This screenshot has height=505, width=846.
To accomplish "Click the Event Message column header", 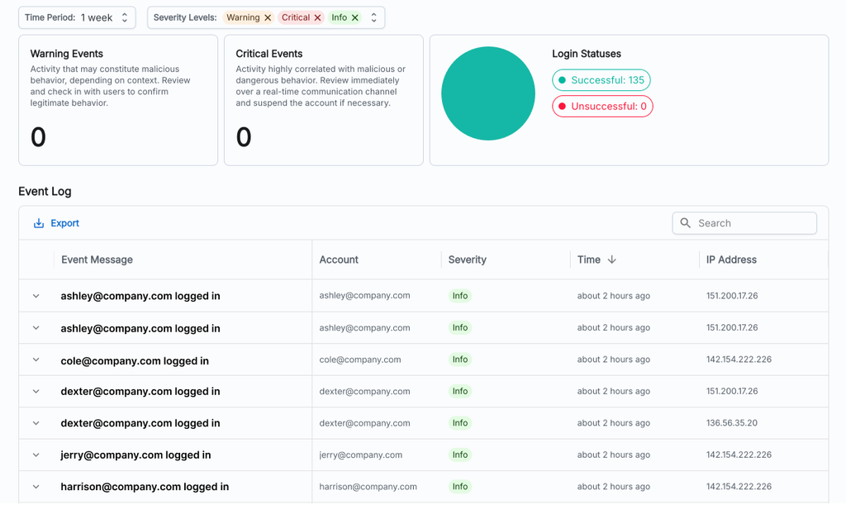I will coord(97,260).
